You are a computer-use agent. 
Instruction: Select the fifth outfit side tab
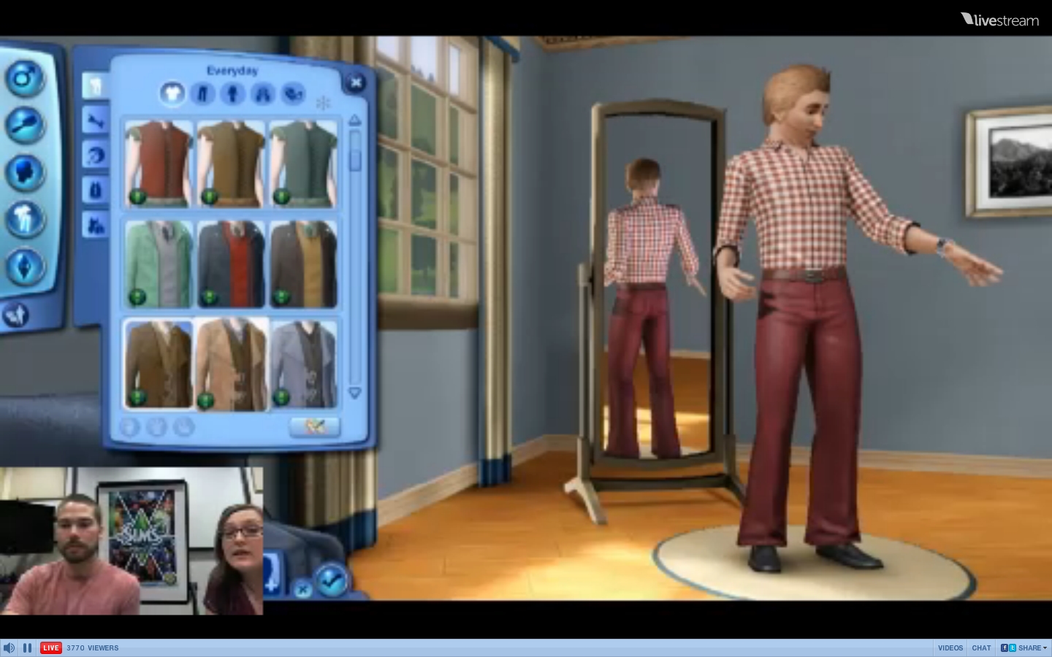tap(95, 226)
